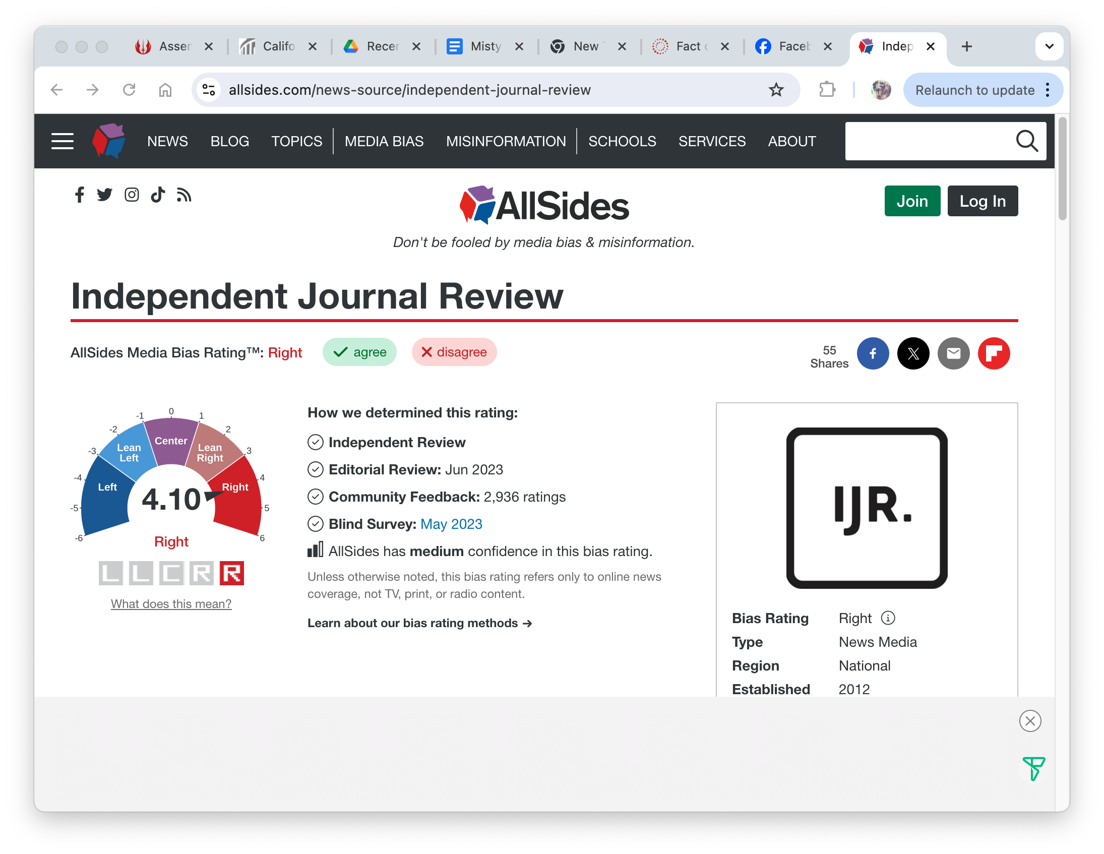Image resolution: width=1104 pixels, height=854 pixels.
Task: Share page via Flipboard icon
Action: tap(993, 353)
